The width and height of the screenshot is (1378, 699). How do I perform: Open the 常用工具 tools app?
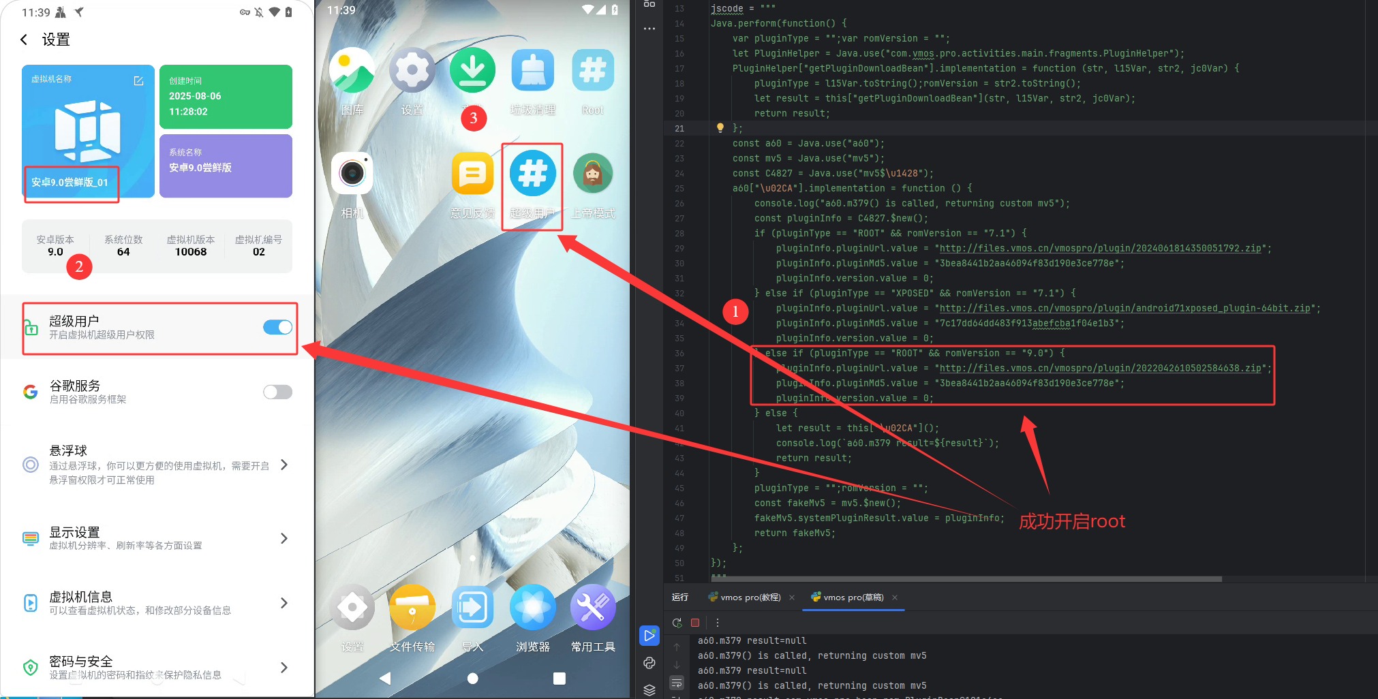click(x=592, y=607)
